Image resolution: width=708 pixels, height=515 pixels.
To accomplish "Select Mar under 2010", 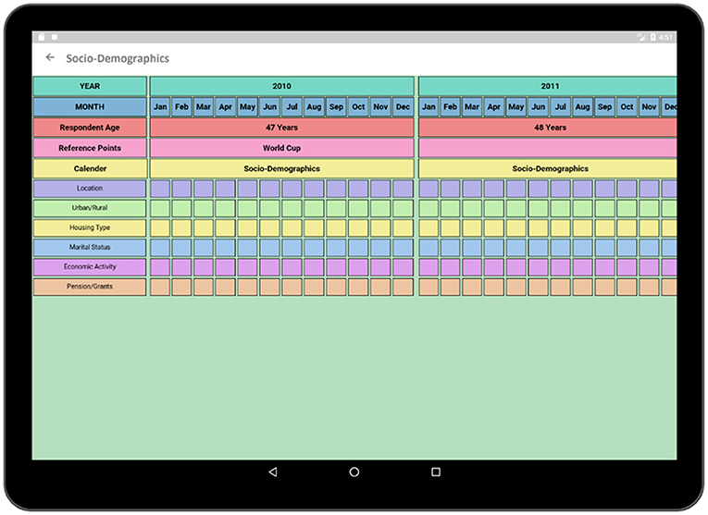I will 204,107.
